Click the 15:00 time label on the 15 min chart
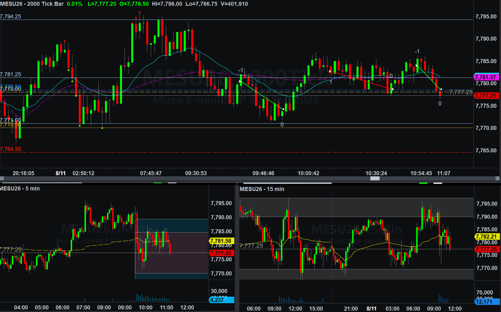 316,309
